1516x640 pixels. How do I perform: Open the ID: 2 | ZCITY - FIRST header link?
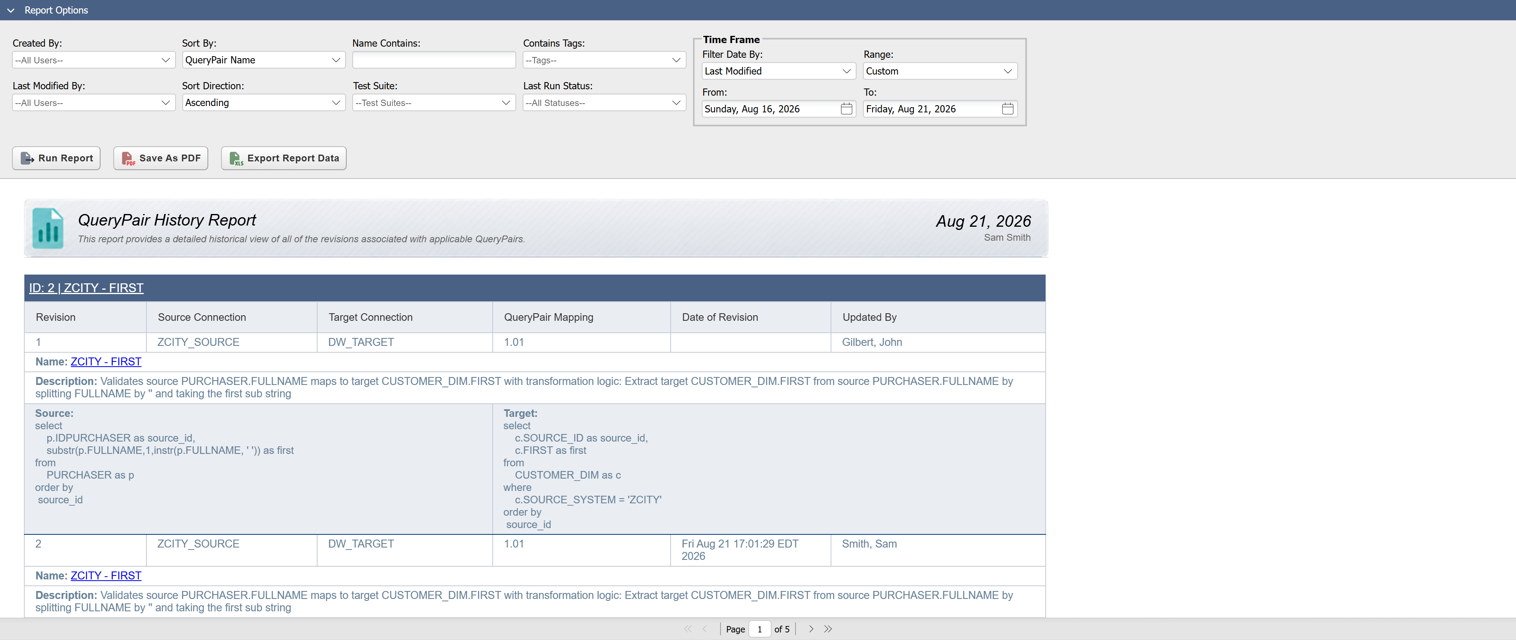click(87, 288)
